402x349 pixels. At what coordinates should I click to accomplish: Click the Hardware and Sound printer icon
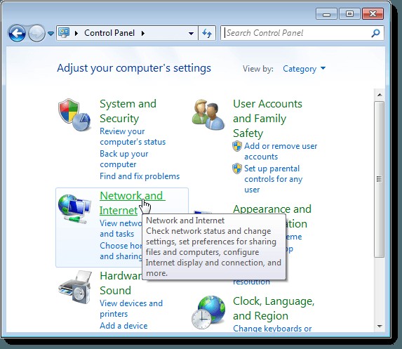point(74,288)
